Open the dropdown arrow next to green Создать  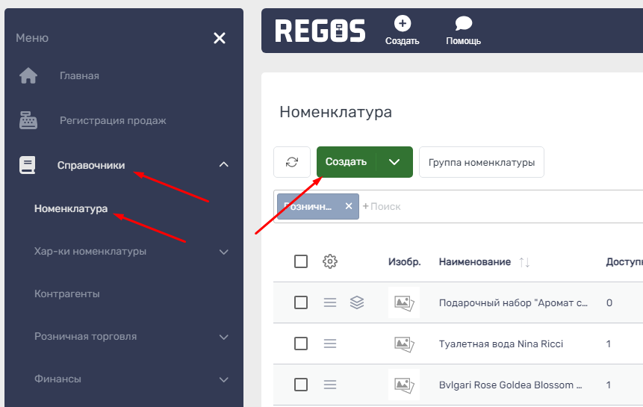[x=394, y=162]
